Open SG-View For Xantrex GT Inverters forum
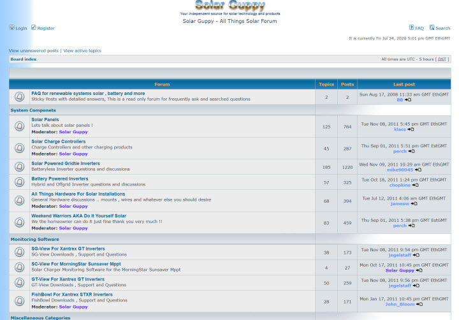 [x=68, y=249]
